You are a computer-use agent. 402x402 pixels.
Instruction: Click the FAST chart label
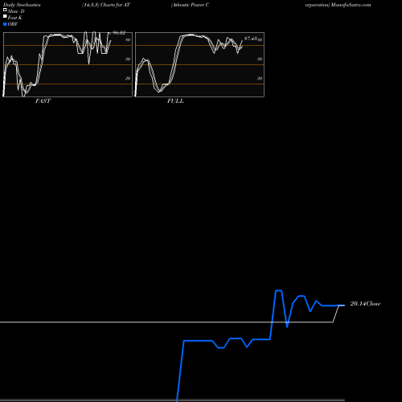43,101
